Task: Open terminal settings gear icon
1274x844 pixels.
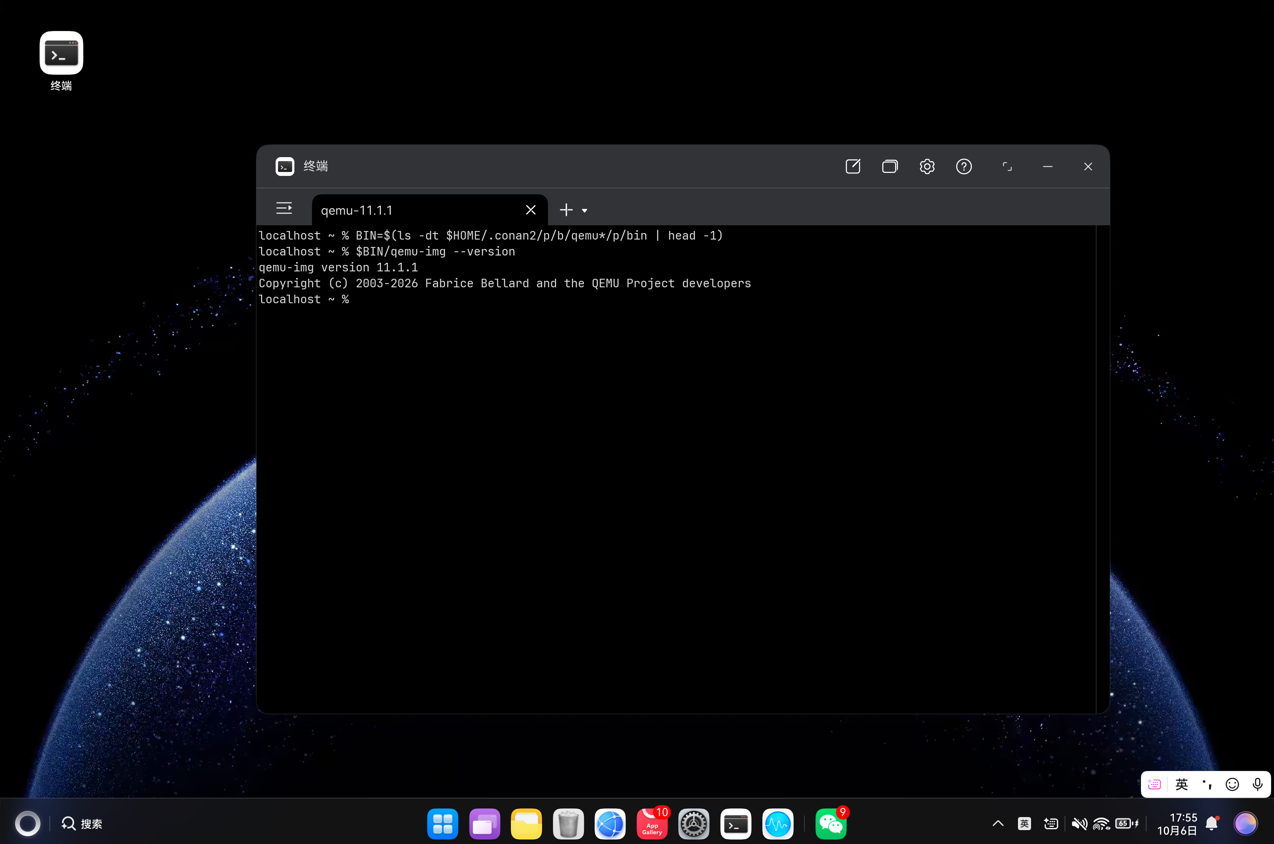Action: coord(927,167)
